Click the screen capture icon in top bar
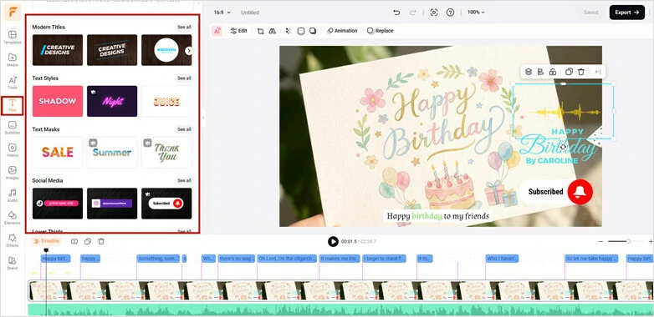This screenshot has height=317, width=654. (434, 13)
